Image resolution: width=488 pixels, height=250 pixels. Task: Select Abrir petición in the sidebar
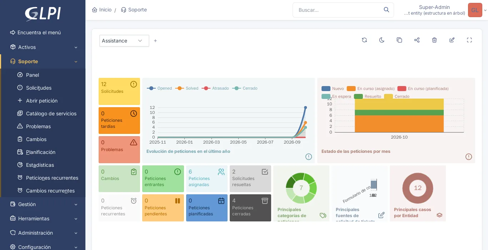click(x=43, y=101)
